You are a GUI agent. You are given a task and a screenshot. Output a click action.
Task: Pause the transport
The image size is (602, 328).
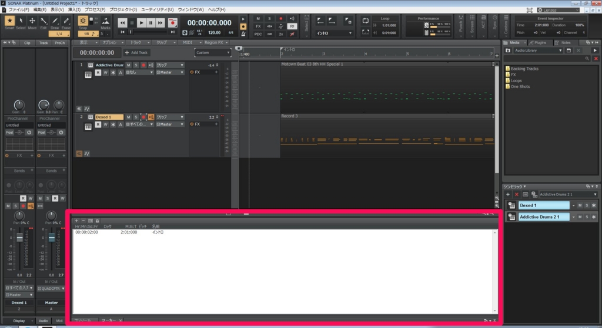pos(150,23)
